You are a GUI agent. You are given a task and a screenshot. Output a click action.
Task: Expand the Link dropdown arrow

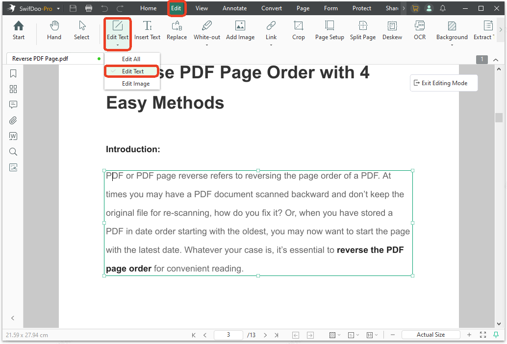pos(271,45)
